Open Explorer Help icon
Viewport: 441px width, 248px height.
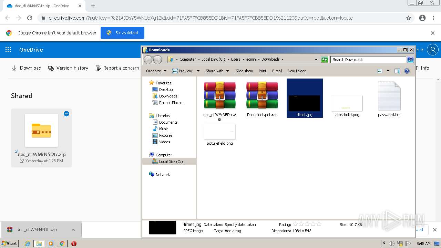(407, 71)
